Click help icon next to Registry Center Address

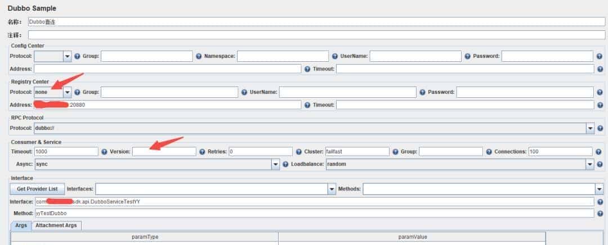point(307,105)
